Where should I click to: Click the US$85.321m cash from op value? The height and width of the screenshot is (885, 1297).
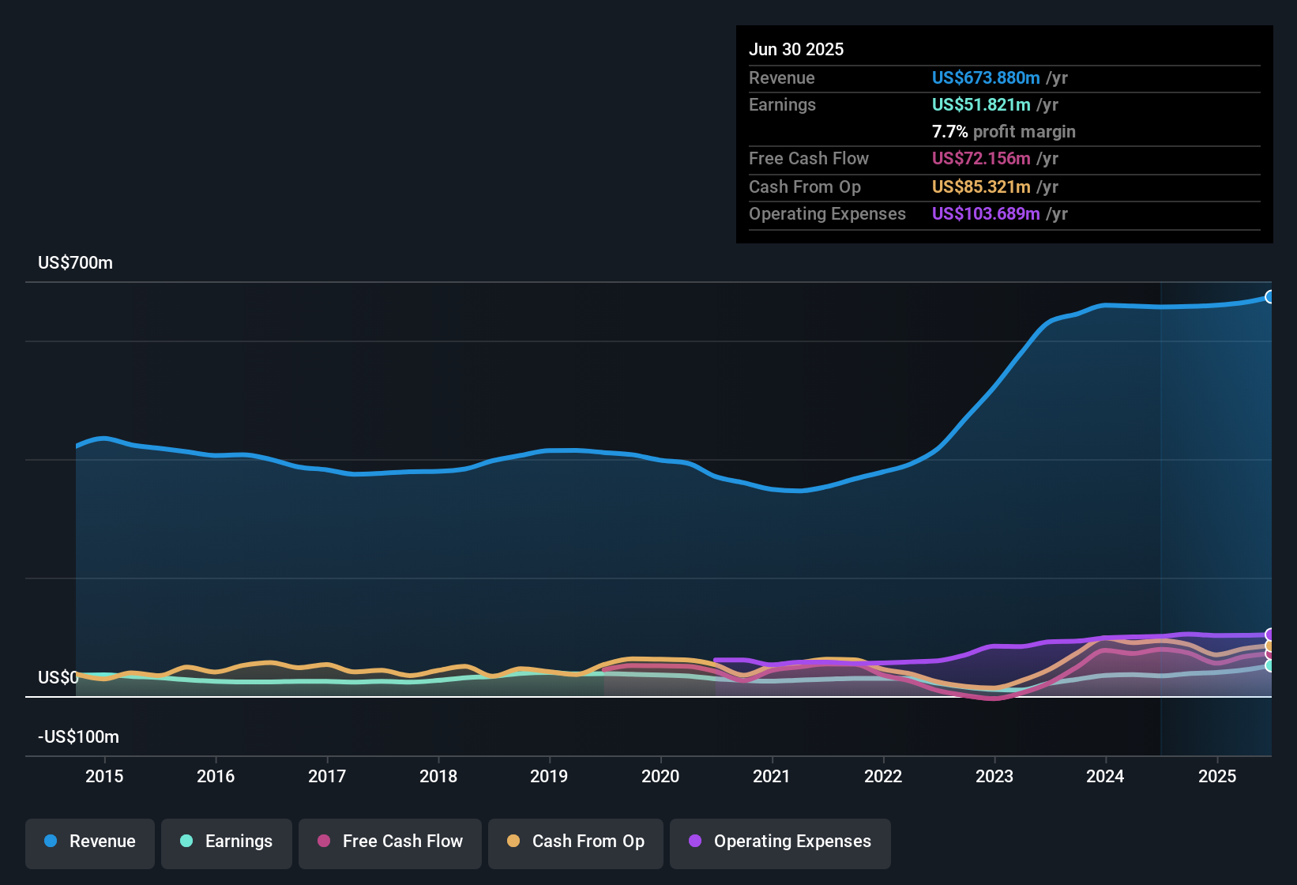tap(981, 186)
